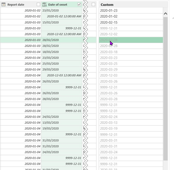Select the Date of onset column header

[62, 5]
